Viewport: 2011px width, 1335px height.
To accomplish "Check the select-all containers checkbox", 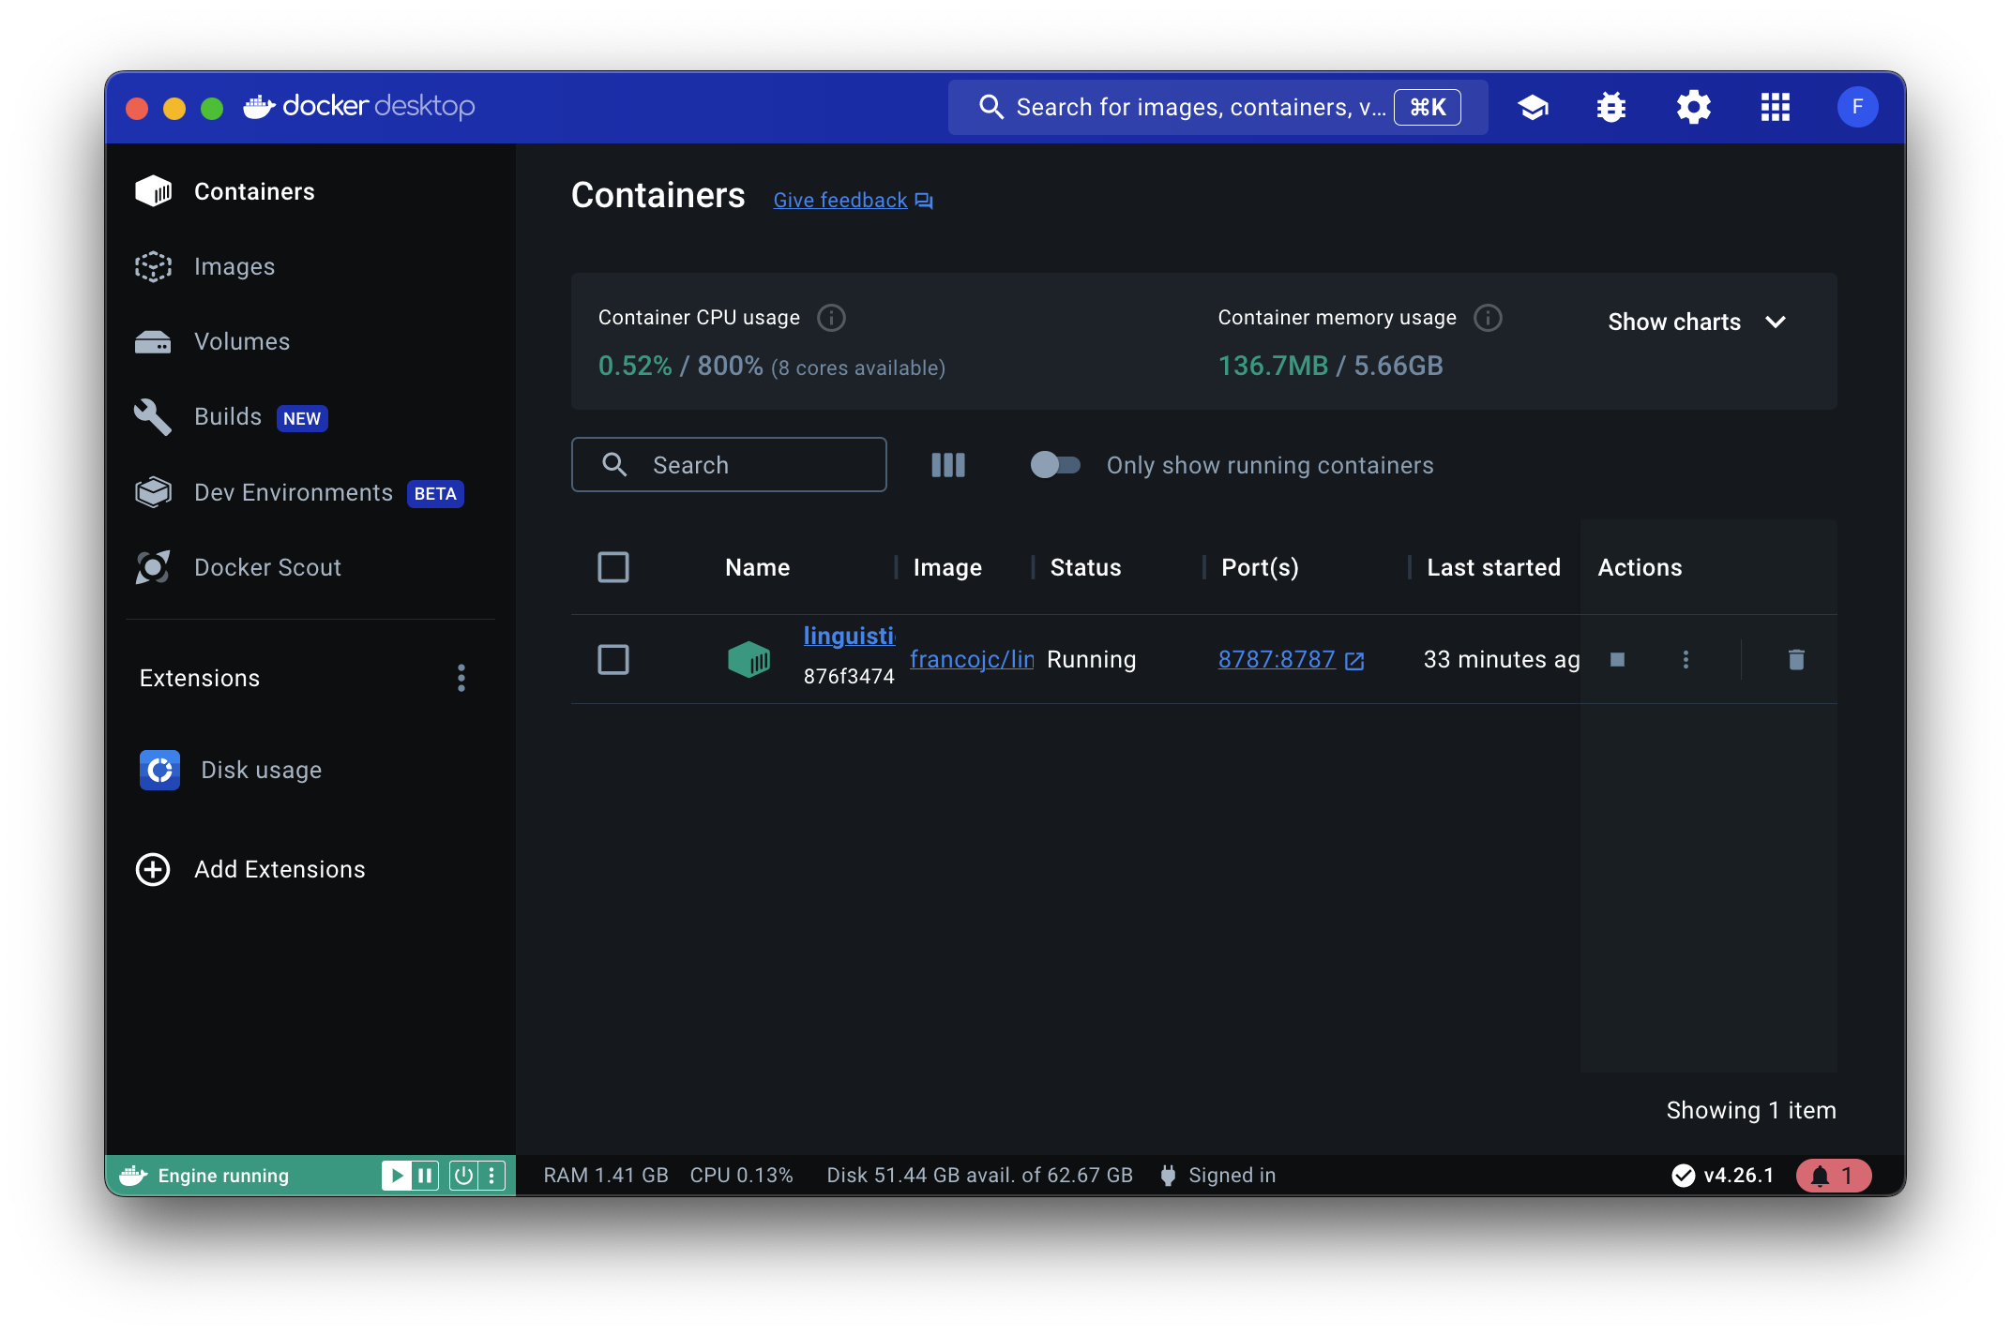I will click(613, 567).
